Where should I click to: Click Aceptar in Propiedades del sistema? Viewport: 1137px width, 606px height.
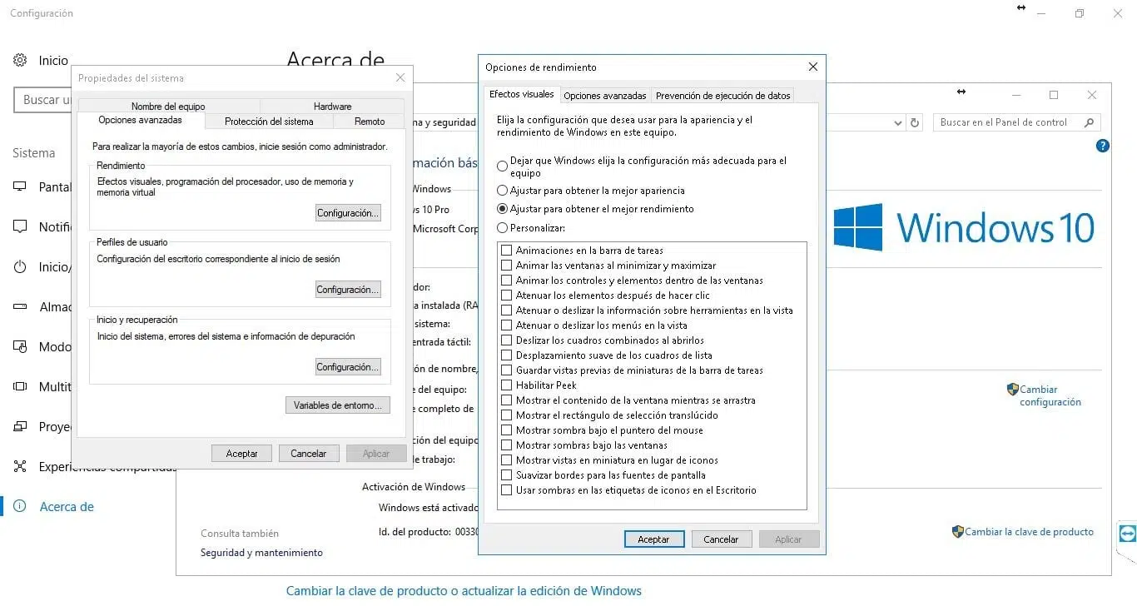coord(241,454)
